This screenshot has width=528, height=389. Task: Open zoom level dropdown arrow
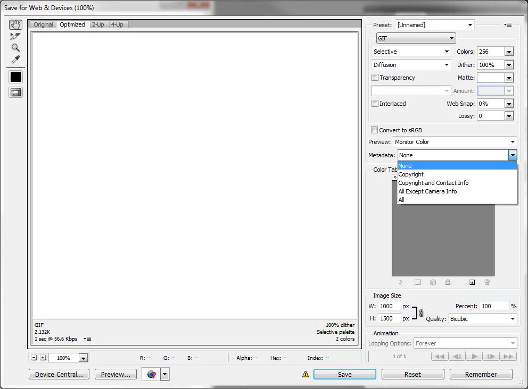pos(83,358)
